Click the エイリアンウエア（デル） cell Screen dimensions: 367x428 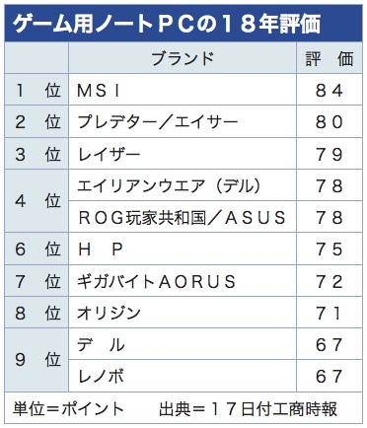(183, 185)
